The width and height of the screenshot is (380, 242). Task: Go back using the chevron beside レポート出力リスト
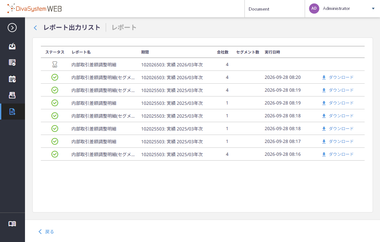35,28
